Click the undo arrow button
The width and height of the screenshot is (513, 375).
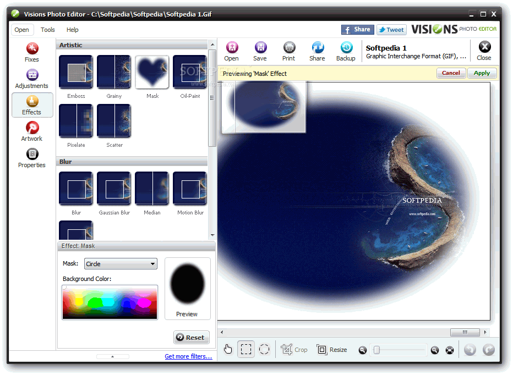tap(470, 350)
